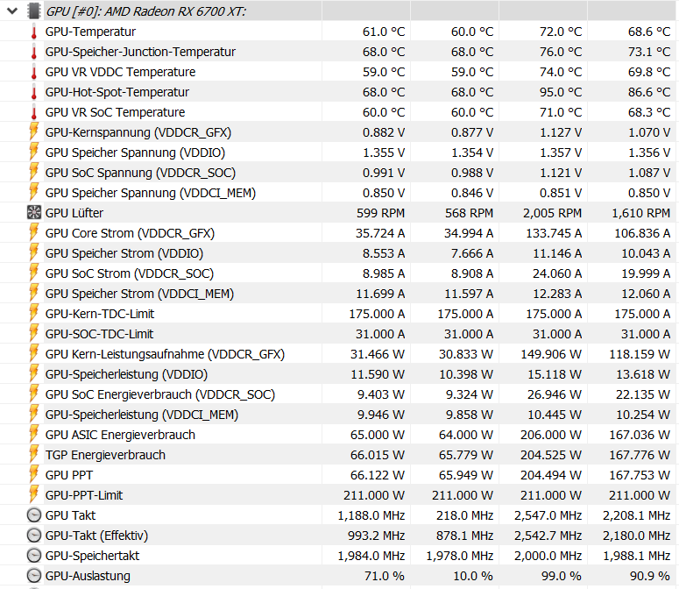Image resolution: width=679 pixels, height=589 pixels.
Task: Click the 2,547.0 MHz GPU Takt value
Action: point(548,515)
